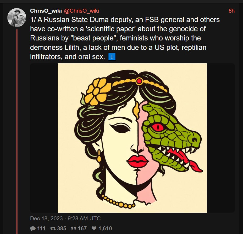Screen dimensions: 243x234
Task: Open the woman-reptile illustration image
Action: (132, 138)
